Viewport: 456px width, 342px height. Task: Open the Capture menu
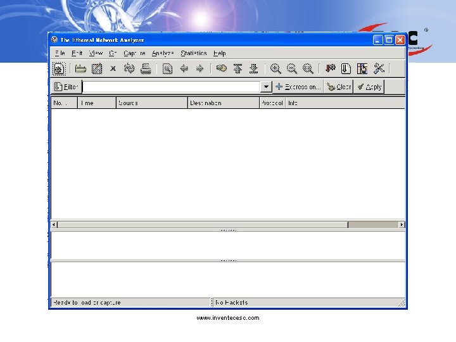[134, 53]
